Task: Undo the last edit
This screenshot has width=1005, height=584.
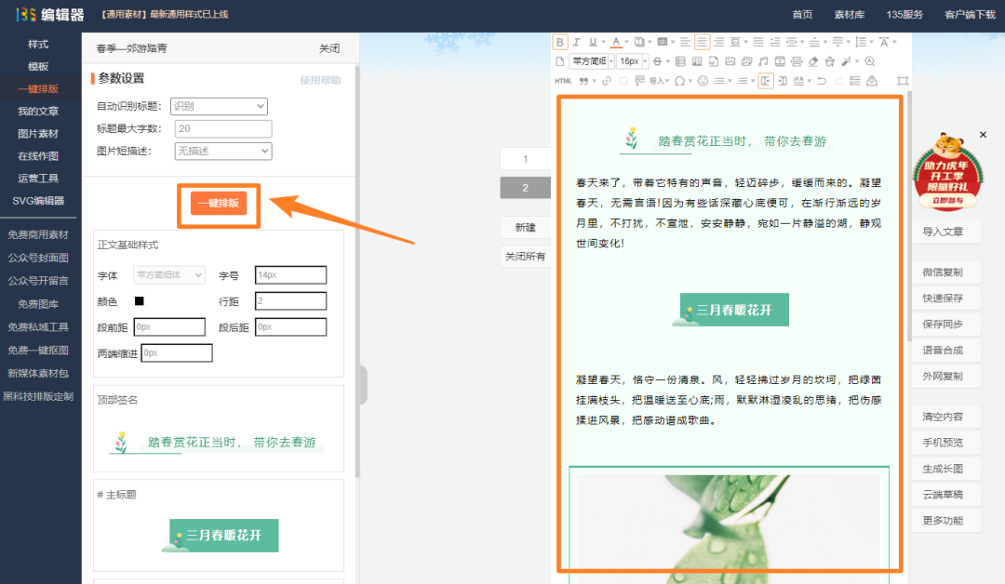Action: [x=822, y=81]
